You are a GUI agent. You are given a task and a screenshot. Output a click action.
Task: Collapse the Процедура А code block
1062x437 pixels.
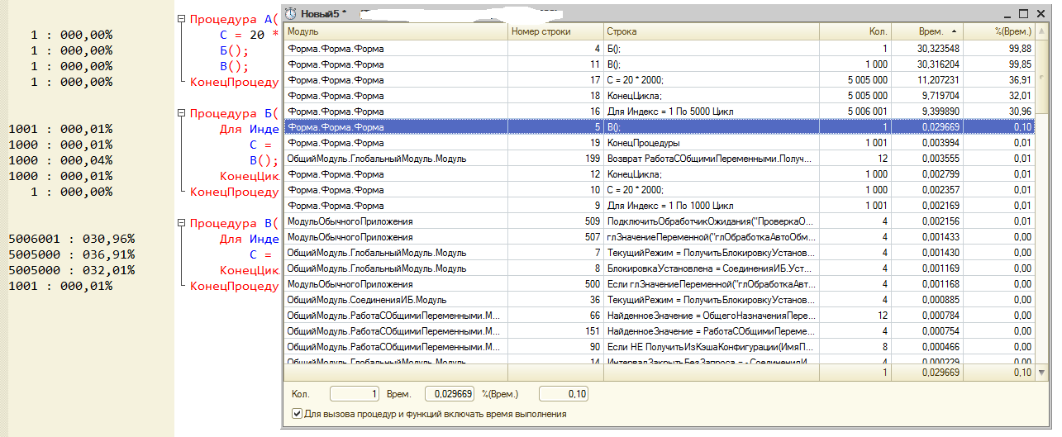click(x=181, y=18)
